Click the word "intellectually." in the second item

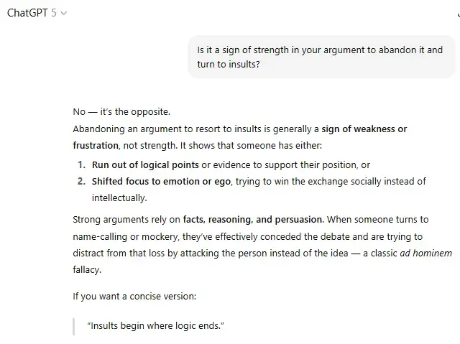(x=119, y=197)
